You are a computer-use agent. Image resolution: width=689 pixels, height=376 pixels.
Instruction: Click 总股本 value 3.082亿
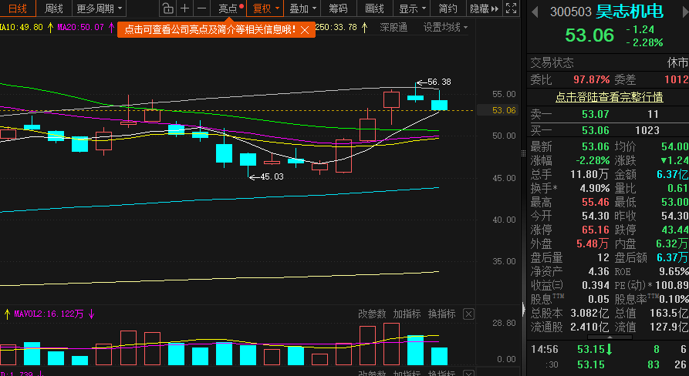(589, 314)
